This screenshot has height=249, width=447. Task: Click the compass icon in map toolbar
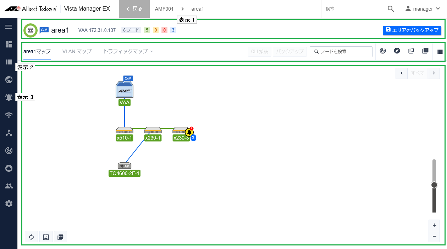(397, 51)
